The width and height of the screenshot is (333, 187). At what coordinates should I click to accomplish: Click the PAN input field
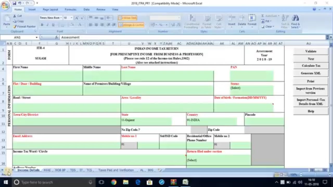[x=252, y=76]
